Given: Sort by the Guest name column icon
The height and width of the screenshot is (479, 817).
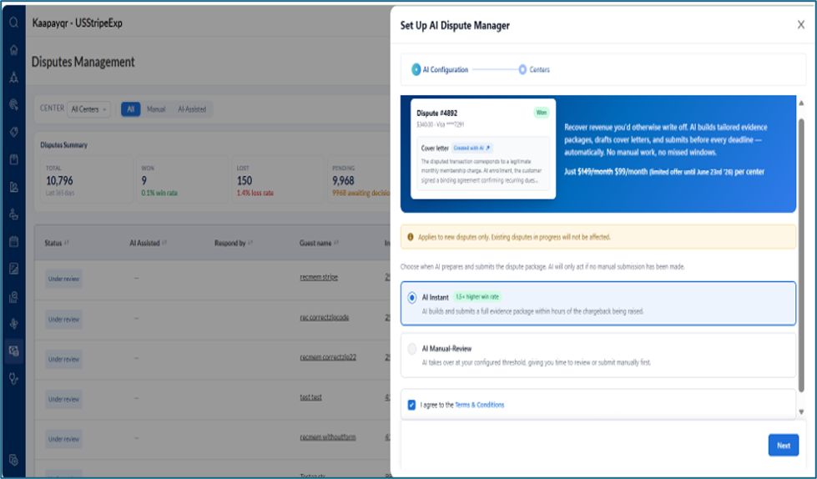Looking at the screenshot, I should (x=336, y=243).
